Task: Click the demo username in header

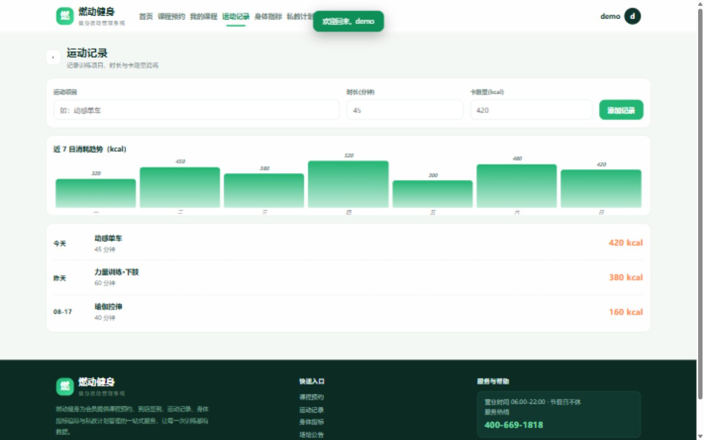Action: coord(610,16)
